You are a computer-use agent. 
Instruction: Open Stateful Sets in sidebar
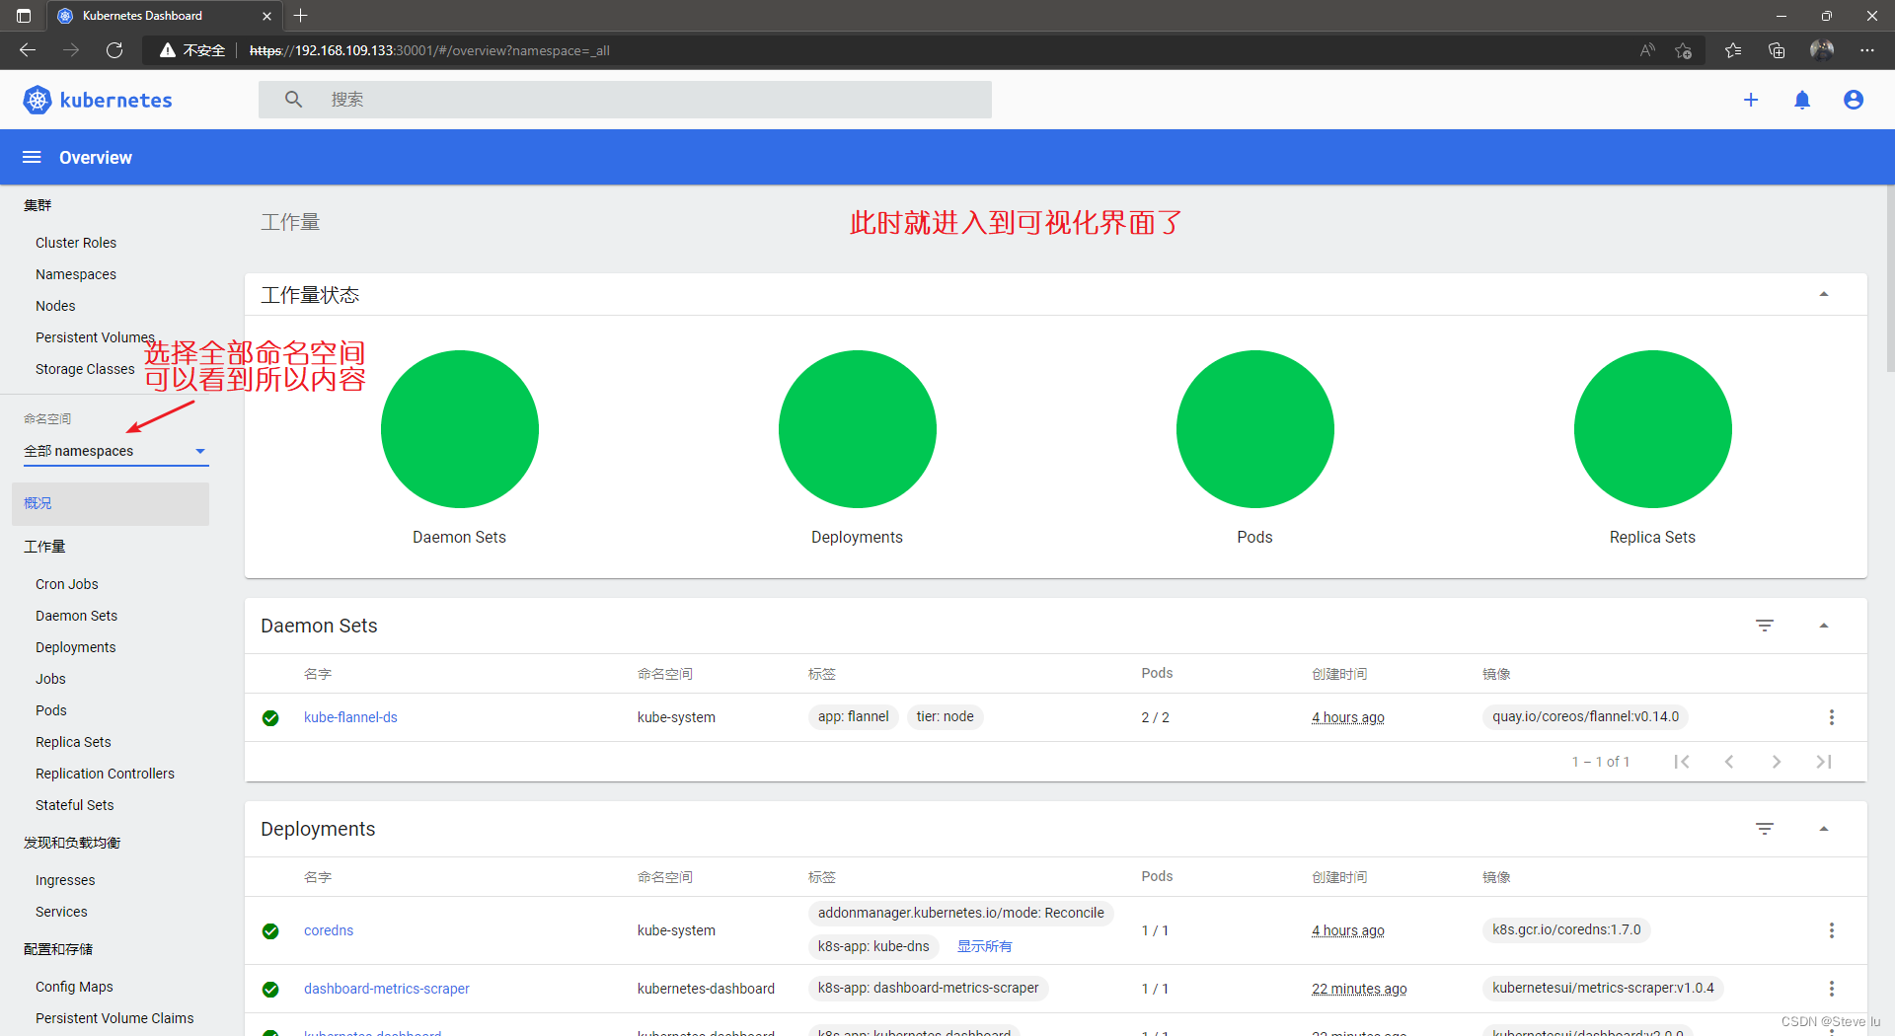pyautogui.click(x=75, y=805)
